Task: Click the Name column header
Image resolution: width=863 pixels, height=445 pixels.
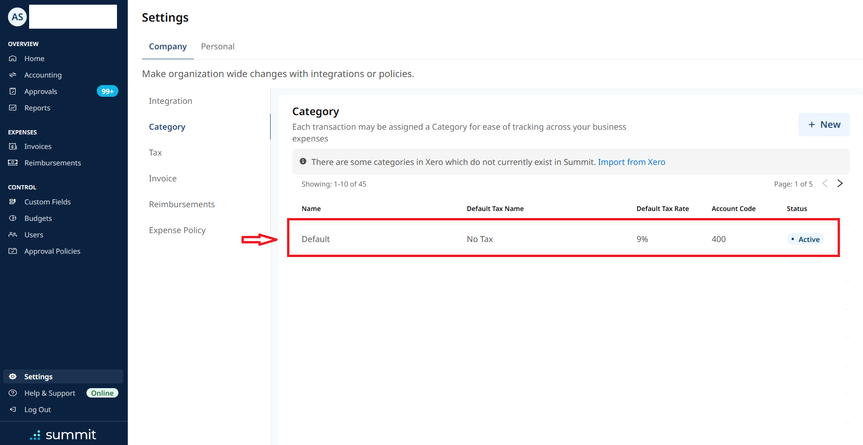Action: (311, 209)
